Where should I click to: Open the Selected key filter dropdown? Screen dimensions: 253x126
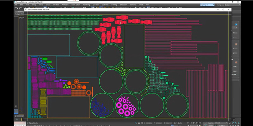pyautogui.click(x=221, y=123)
